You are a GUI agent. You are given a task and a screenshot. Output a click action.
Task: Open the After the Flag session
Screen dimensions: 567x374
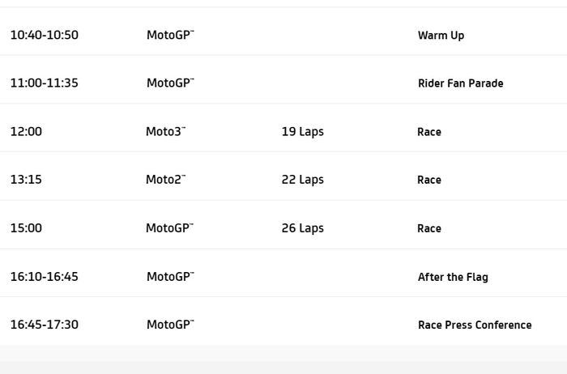click(453, 277)
